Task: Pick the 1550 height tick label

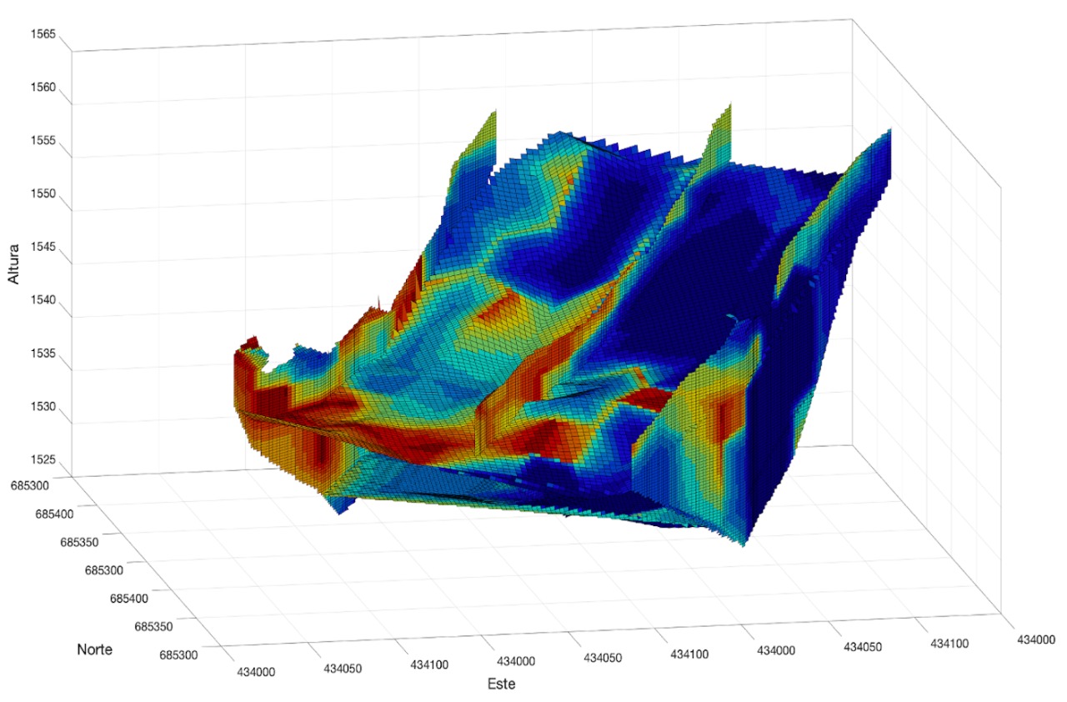Action: 42,194
